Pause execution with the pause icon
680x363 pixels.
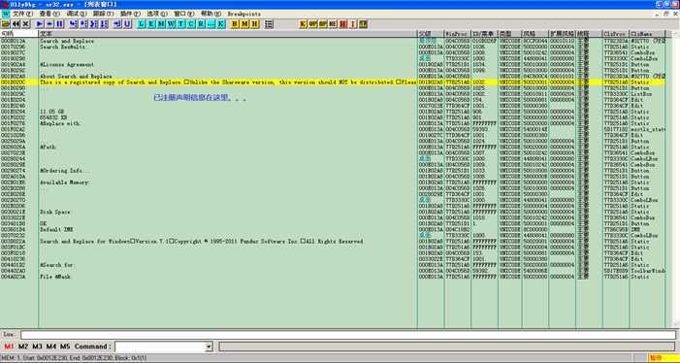tap(59, 24)
